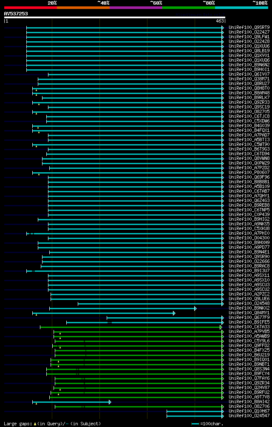Select the UniRef100_A7PVB5 label
Image resolution: width=272 pixels, height=427 pixels.
249,332
